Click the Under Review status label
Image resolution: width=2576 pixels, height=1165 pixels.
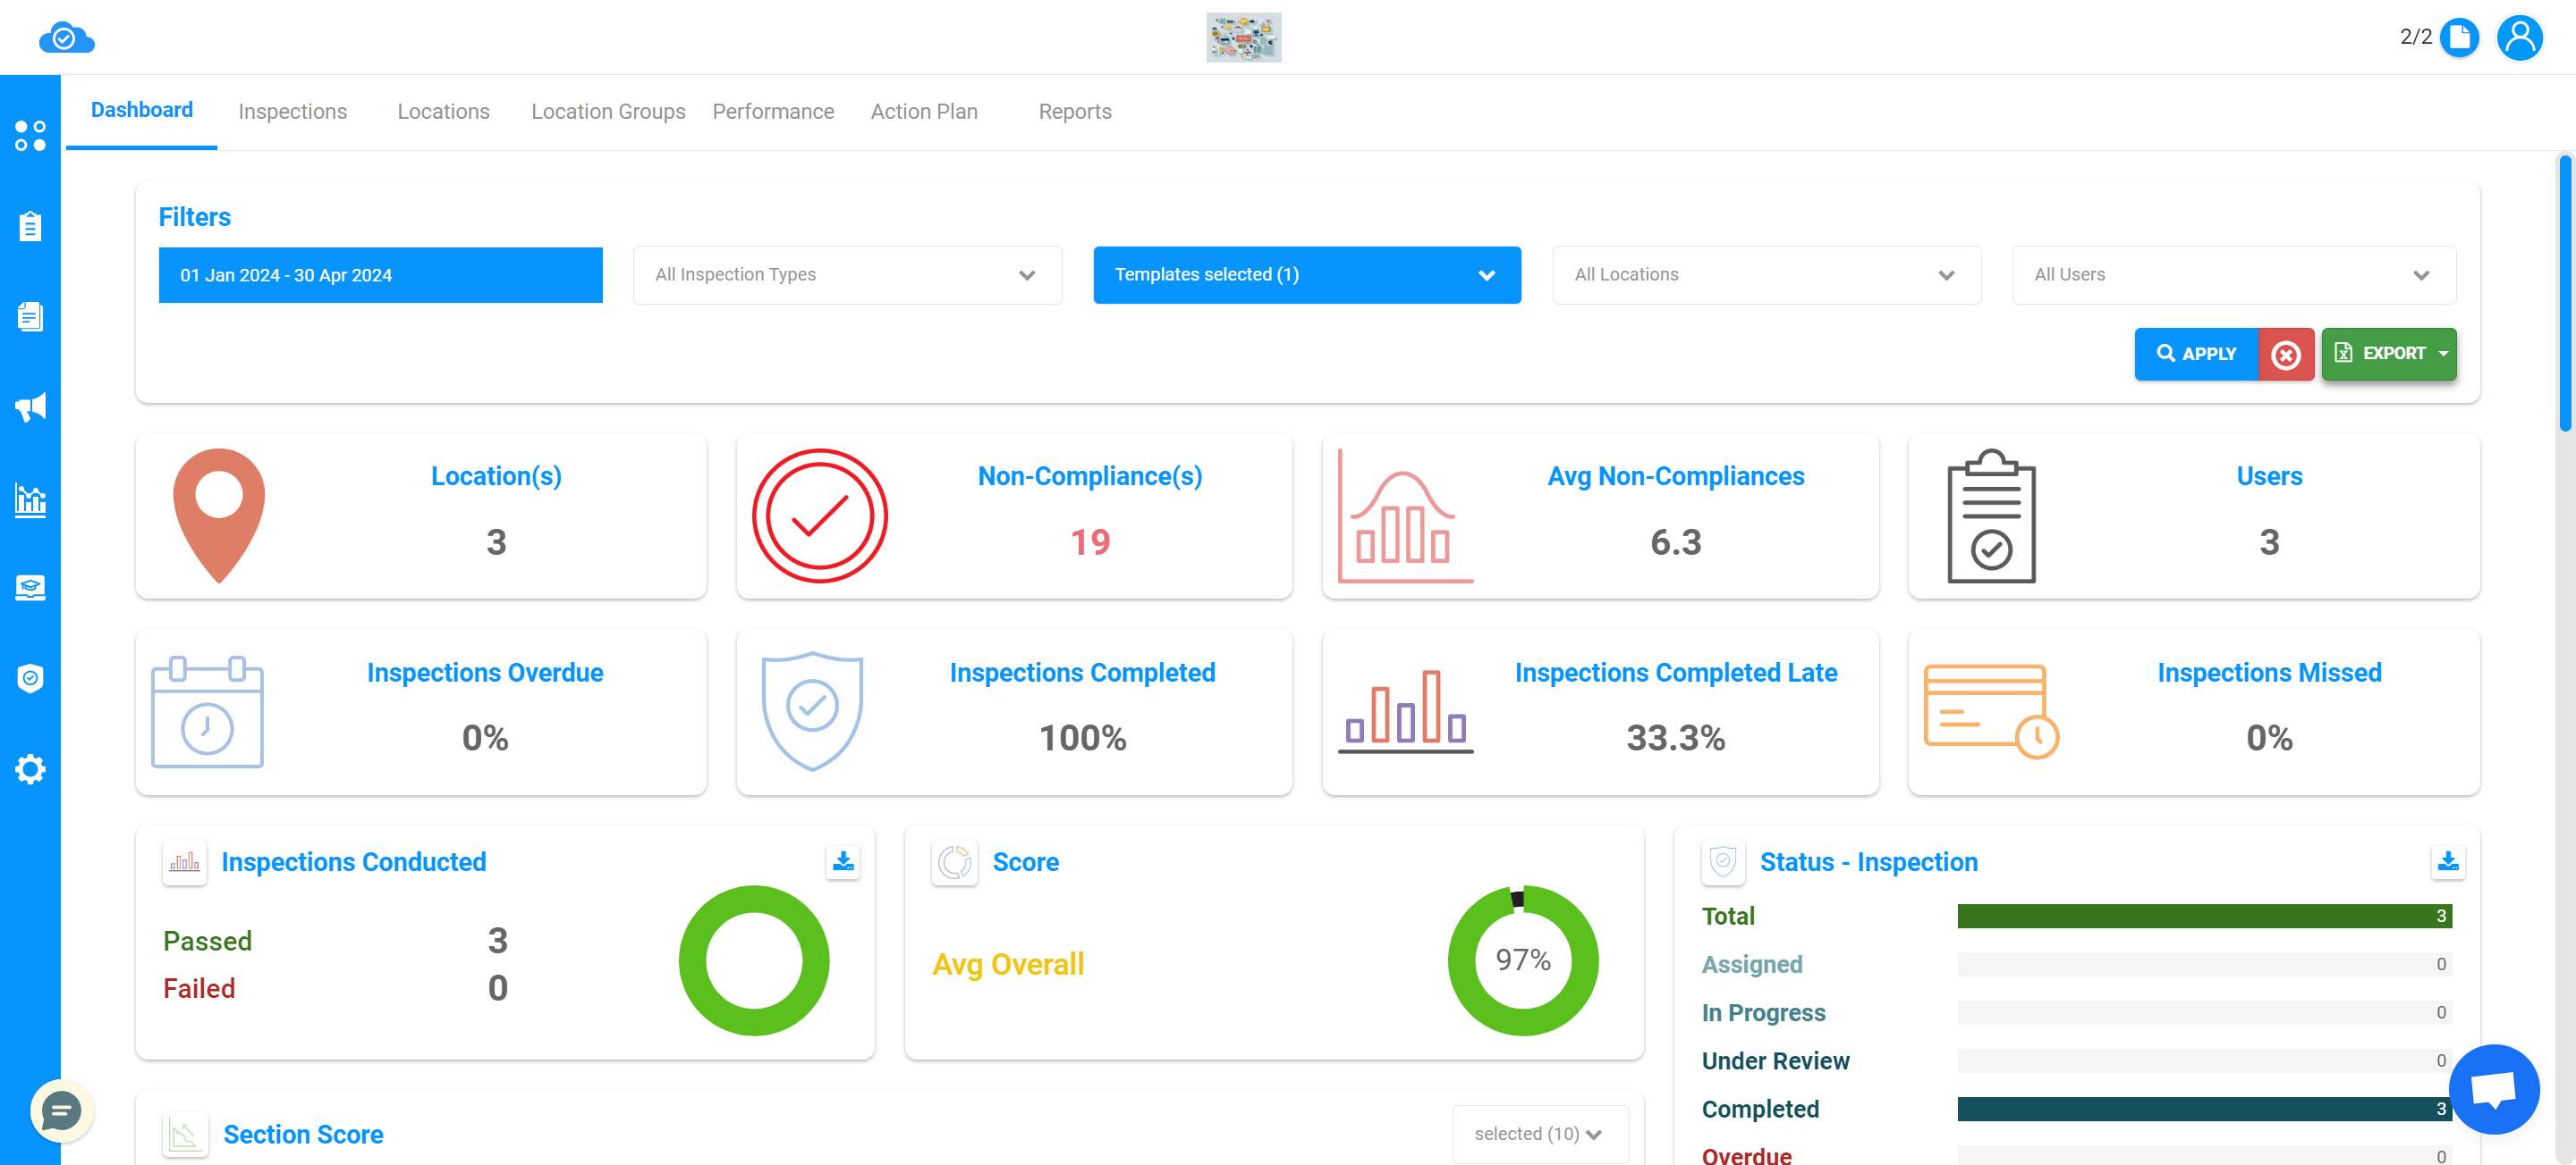[x=1775, y=1061]
